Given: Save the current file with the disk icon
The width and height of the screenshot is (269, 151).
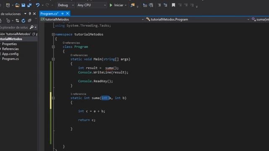Looking at the screenshot, I should click(x=24, y=5).
